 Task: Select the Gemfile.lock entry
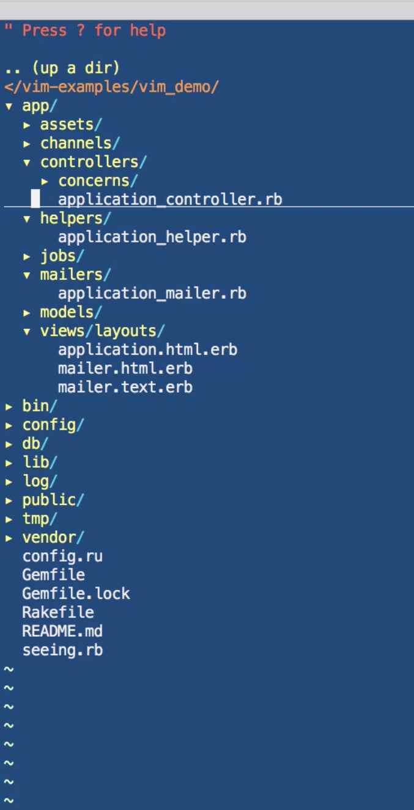click(x=76, y=593)
